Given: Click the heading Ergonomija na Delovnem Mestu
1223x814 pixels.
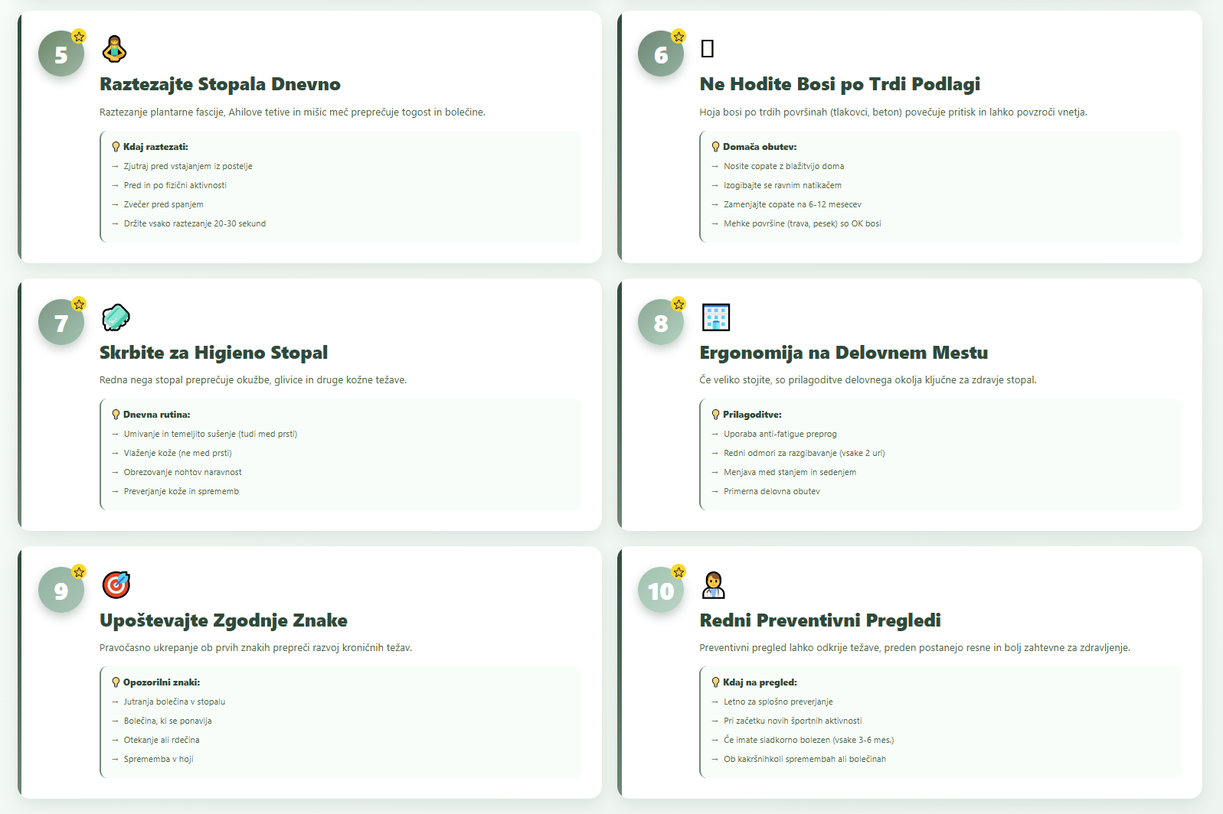Looking at the screenshot, I should 843,353.
